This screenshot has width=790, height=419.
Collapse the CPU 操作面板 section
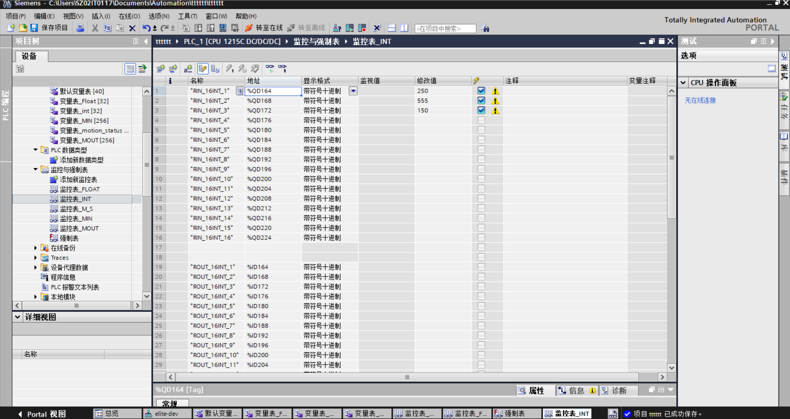point(683,83)
